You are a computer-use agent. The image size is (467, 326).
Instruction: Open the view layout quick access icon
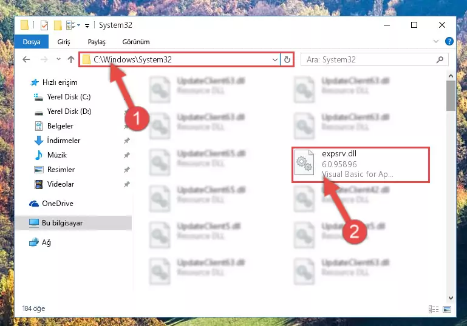71,25
